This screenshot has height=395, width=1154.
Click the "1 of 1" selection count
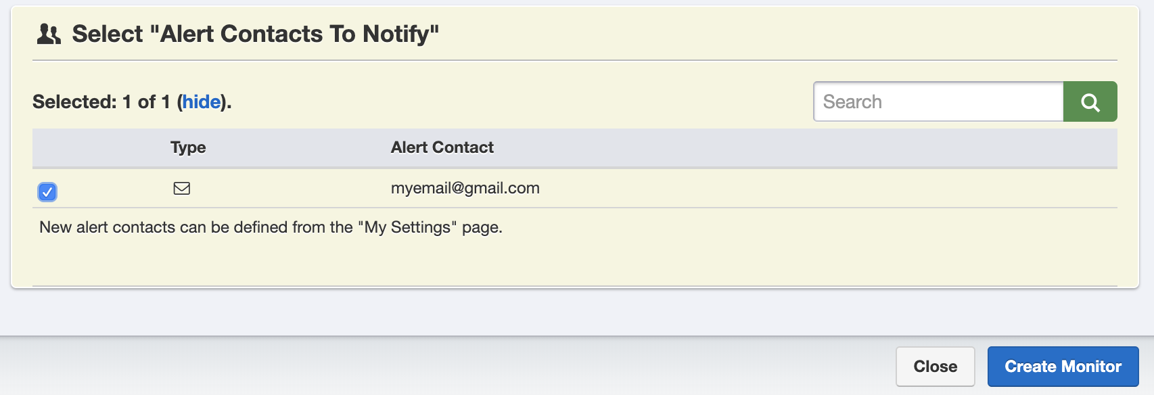(146, 101)
